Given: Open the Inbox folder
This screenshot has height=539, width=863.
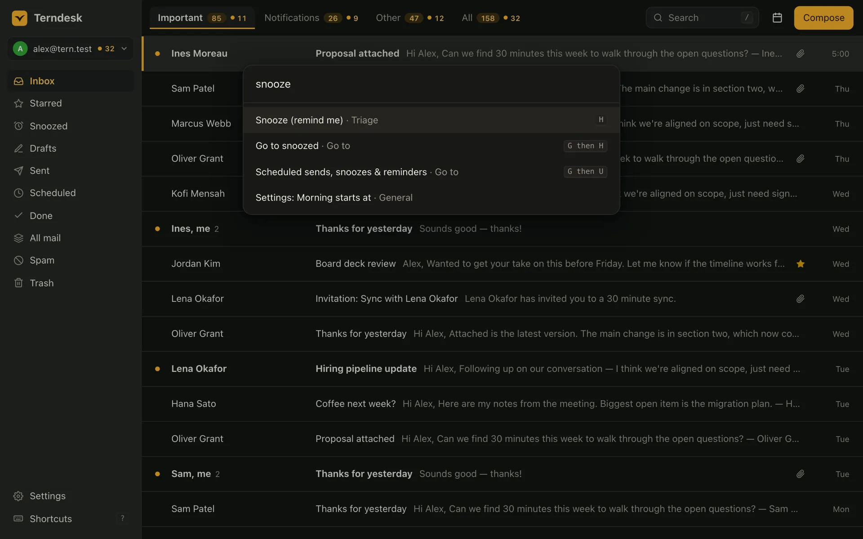Looking at the screenshot, I should pos(71,81).
